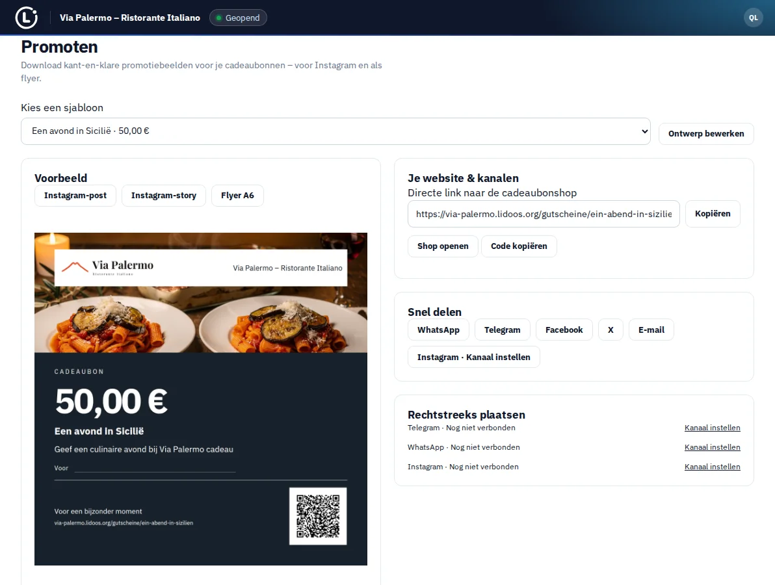
Task: Click the Directe link naar de cadeaubonshop label
Action: 492,193
